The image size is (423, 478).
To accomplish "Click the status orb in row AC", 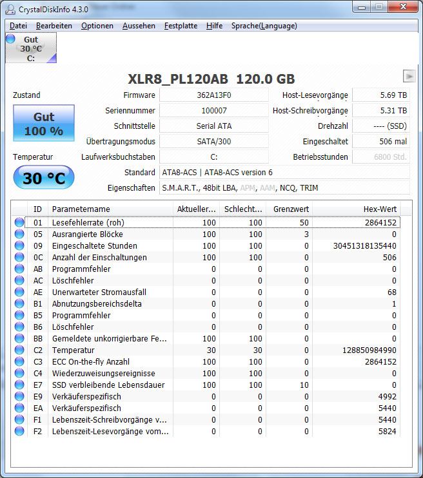I will 19,280.
